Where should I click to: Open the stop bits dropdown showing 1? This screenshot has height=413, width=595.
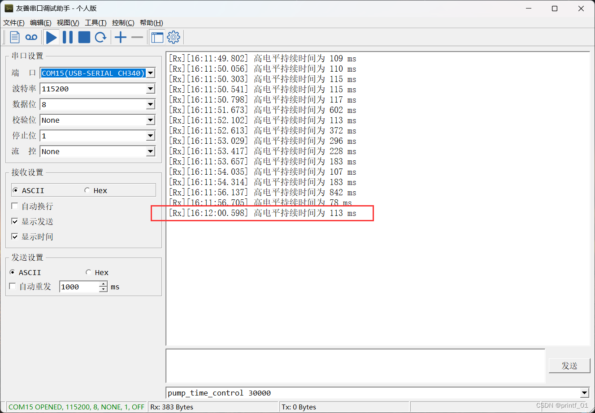click(x=151, y=136)
